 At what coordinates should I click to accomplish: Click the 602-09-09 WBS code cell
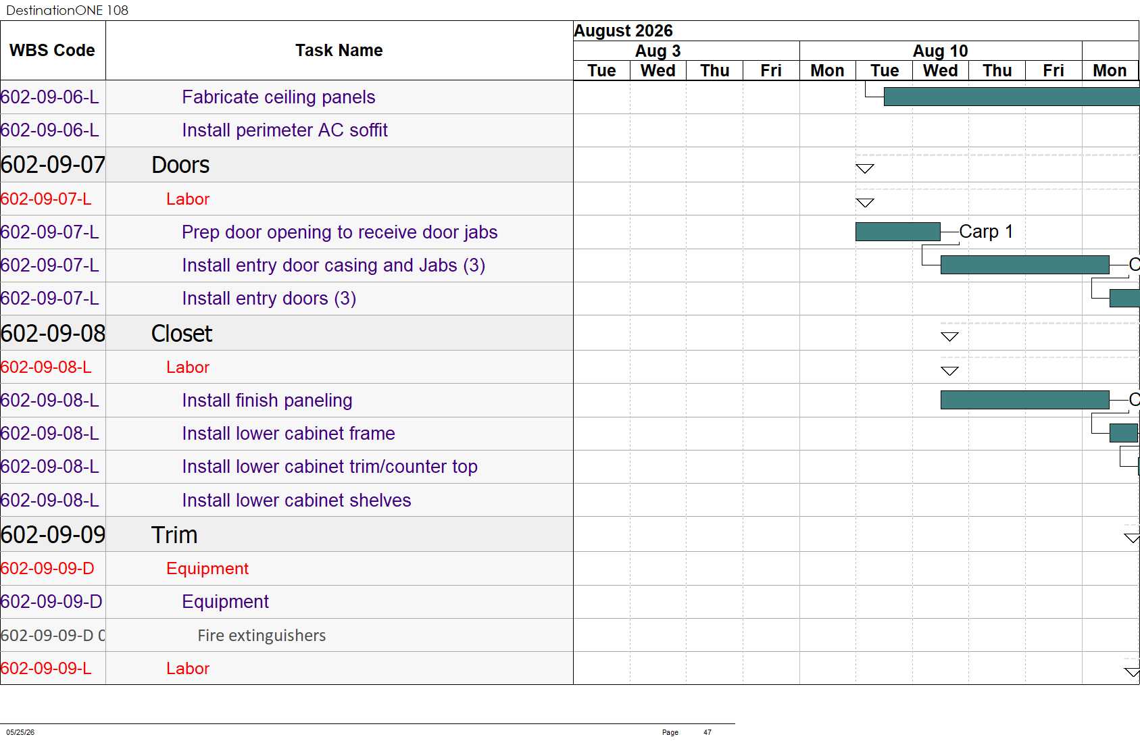click(x=53, y=535)
